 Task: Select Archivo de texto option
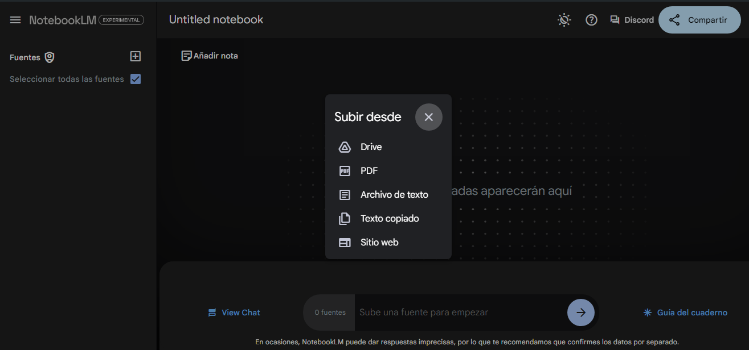point(388,194)
